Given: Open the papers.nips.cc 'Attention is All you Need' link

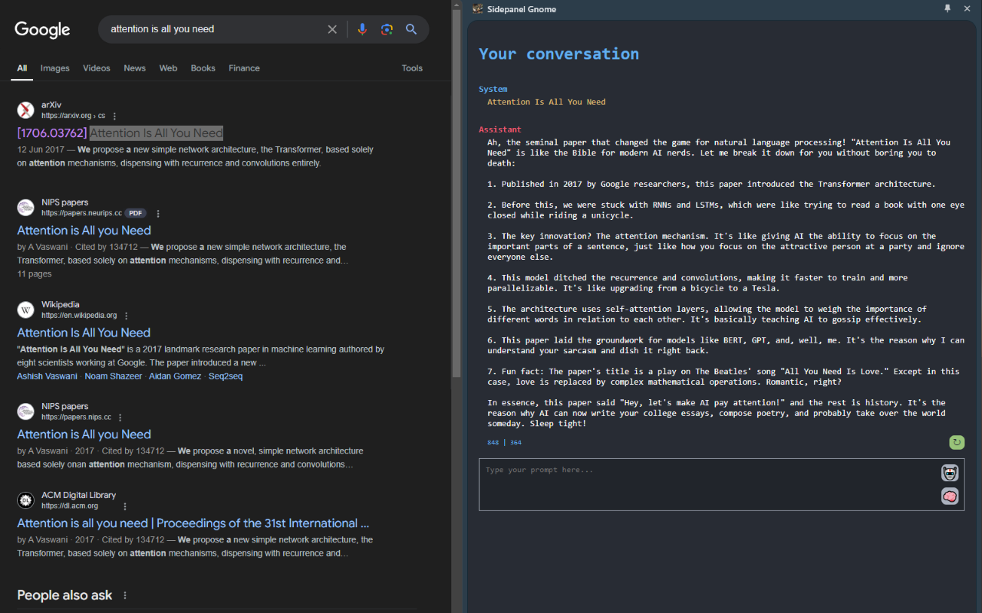Looking at the screenshot, I should [84, 434].
